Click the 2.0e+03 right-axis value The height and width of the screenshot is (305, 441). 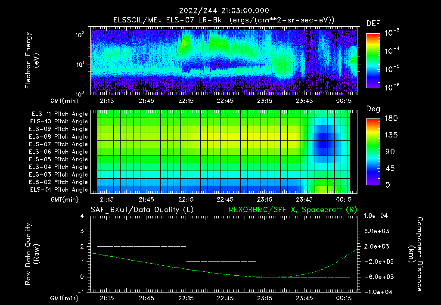click(x=377, y=246)
